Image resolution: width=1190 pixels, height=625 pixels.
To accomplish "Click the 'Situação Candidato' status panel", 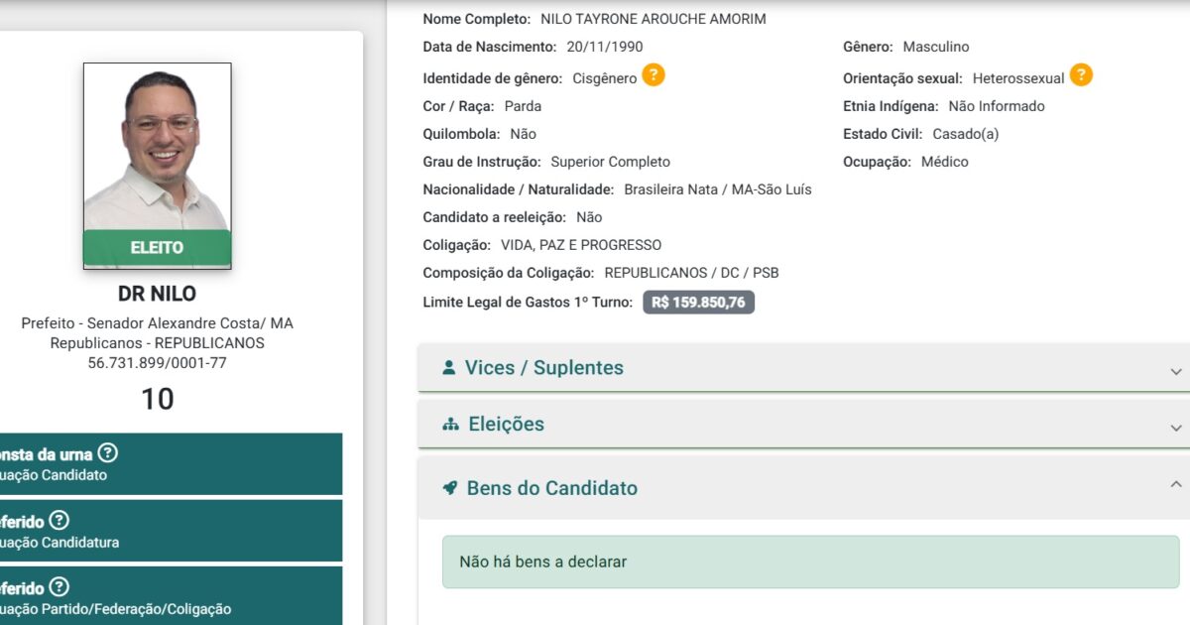I will point(169,464).
